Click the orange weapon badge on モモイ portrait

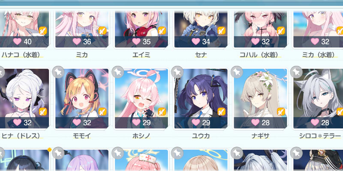pos(102,112)
